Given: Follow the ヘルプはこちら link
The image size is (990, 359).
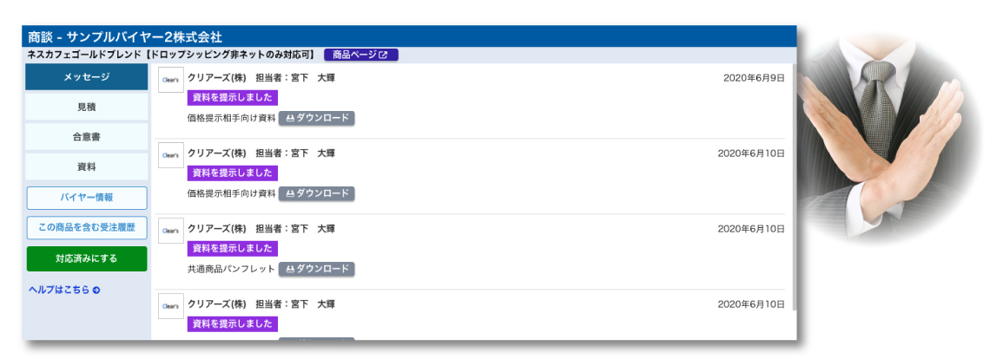Looking at the screenshot, I should point(64,290).
